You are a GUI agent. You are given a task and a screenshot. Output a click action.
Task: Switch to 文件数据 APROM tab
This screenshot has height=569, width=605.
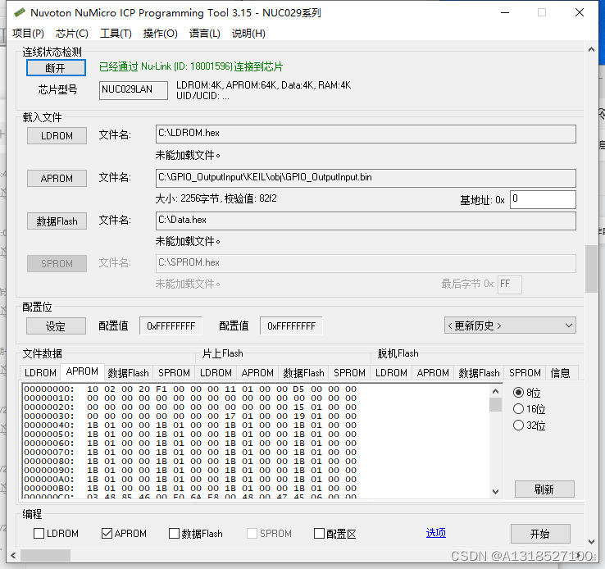coord(82,371)
